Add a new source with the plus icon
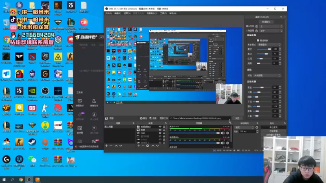The image size is (326, 183). [139, 146]
